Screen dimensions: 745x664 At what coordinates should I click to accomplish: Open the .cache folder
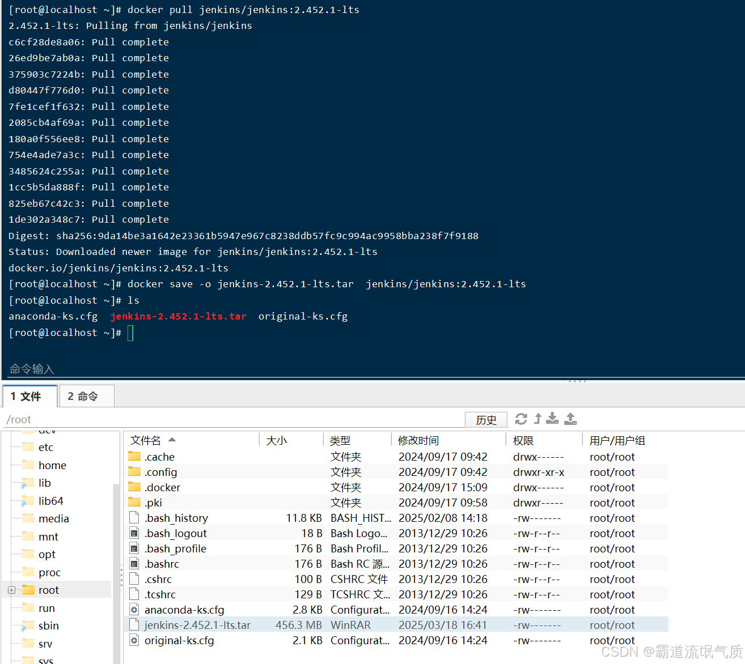pos(160,457)
